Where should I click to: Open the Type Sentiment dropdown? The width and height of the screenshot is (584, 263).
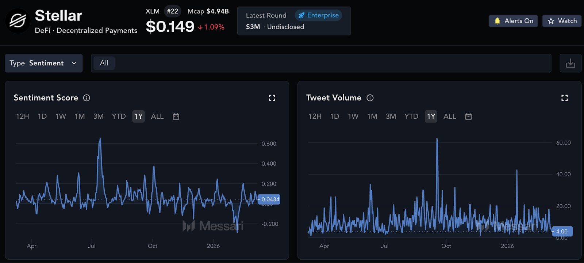coord(43,63)
